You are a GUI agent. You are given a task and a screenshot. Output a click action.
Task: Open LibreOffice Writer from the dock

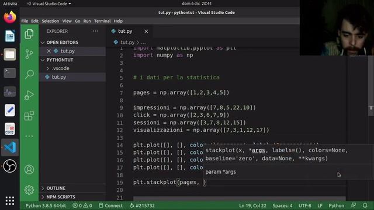(x=10, y=36)
